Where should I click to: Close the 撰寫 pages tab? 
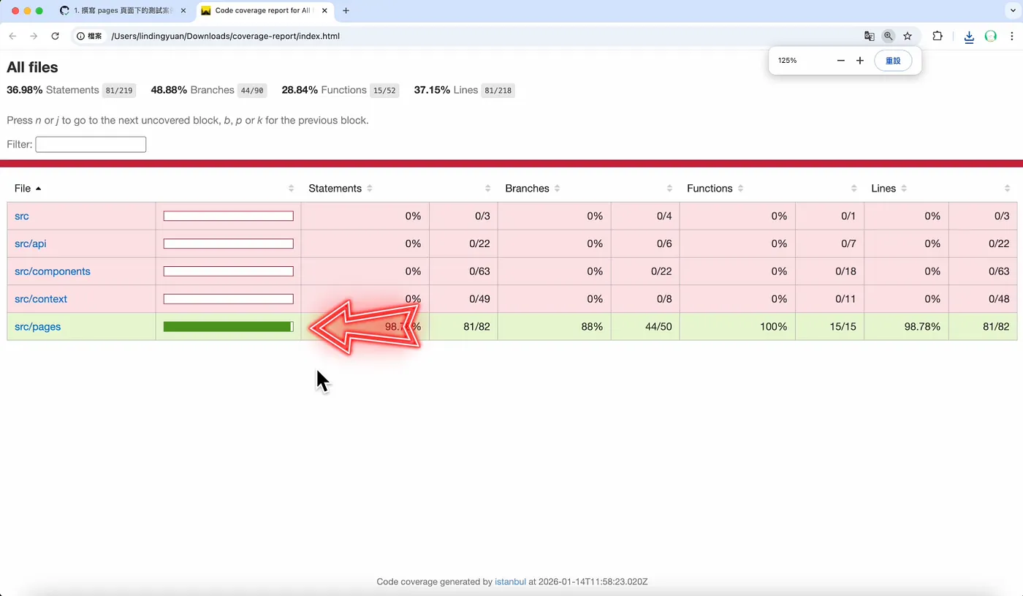pos(183,11)
